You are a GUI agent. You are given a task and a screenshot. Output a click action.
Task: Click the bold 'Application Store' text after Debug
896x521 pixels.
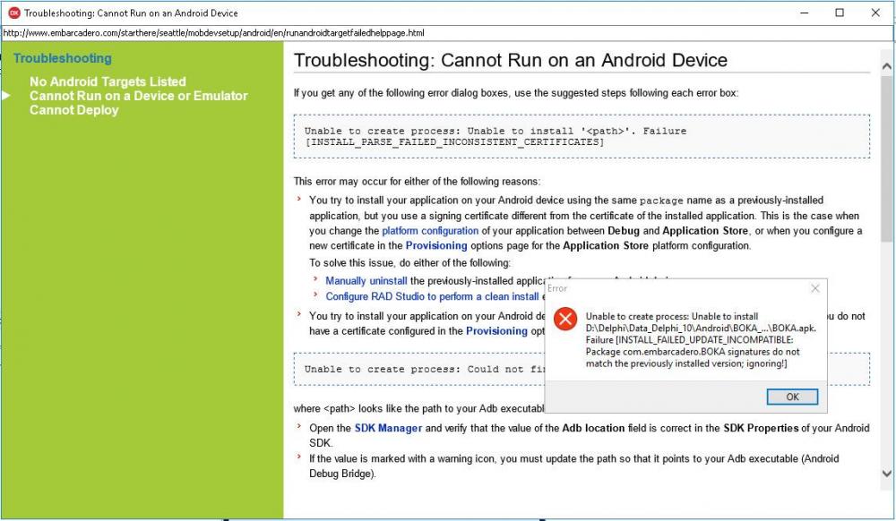705,231
